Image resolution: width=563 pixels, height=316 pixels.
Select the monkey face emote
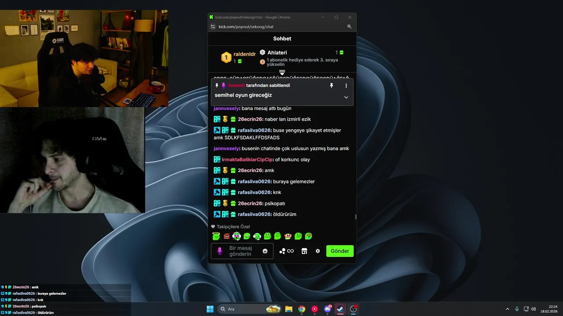tap(288, 236)
